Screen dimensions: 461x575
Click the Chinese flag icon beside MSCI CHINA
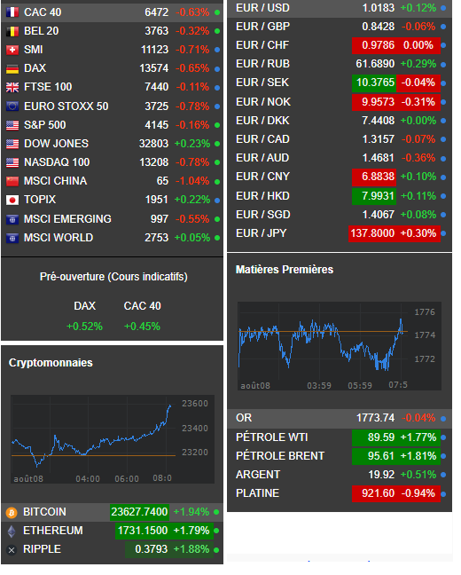(x=12, y=182)
